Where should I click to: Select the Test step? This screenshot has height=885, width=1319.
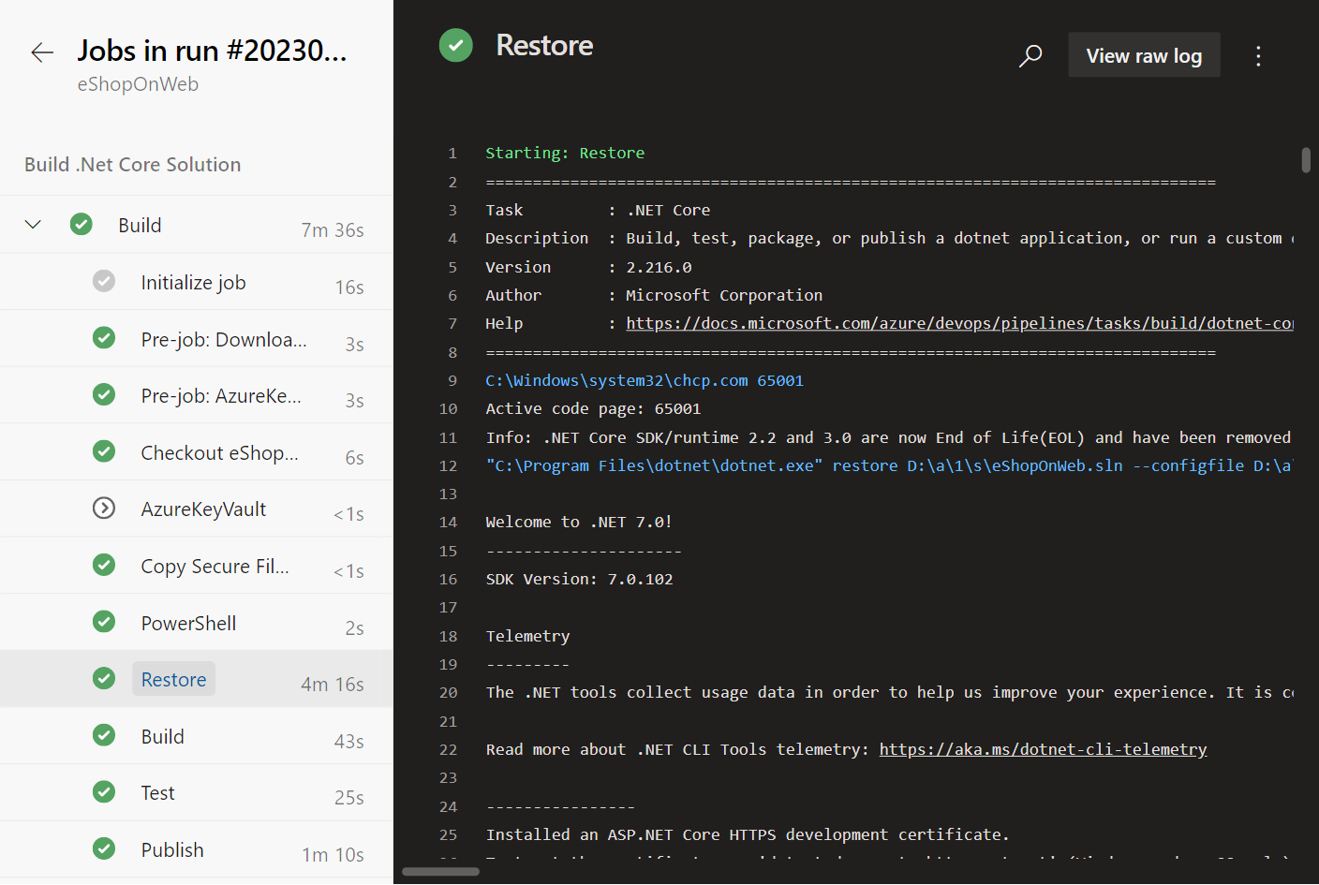tap(197, 793)
